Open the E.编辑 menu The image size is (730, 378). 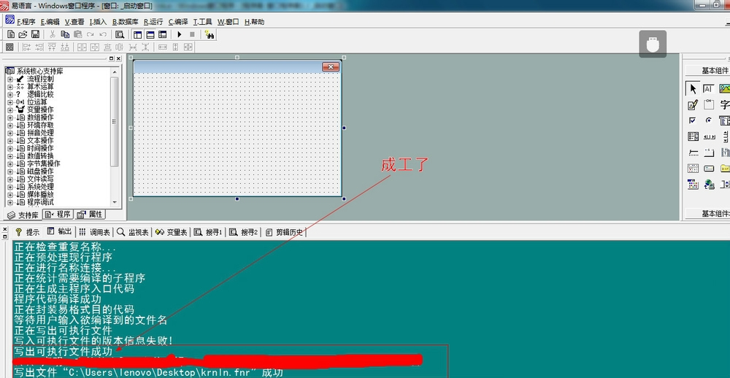tap(50, 22)
